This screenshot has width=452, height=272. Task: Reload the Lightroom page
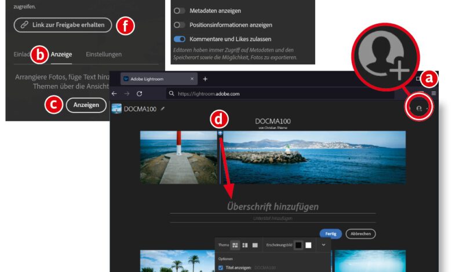point(140,94)
